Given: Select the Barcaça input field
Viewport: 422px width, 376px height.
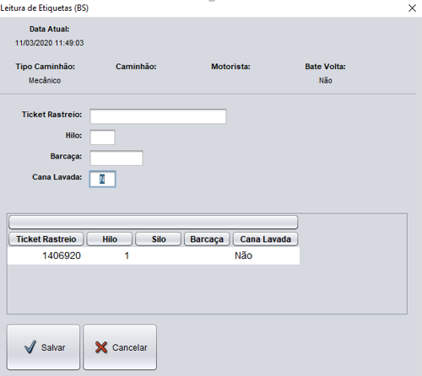Looking at the screenshot, I should click(x=116, y=158).
